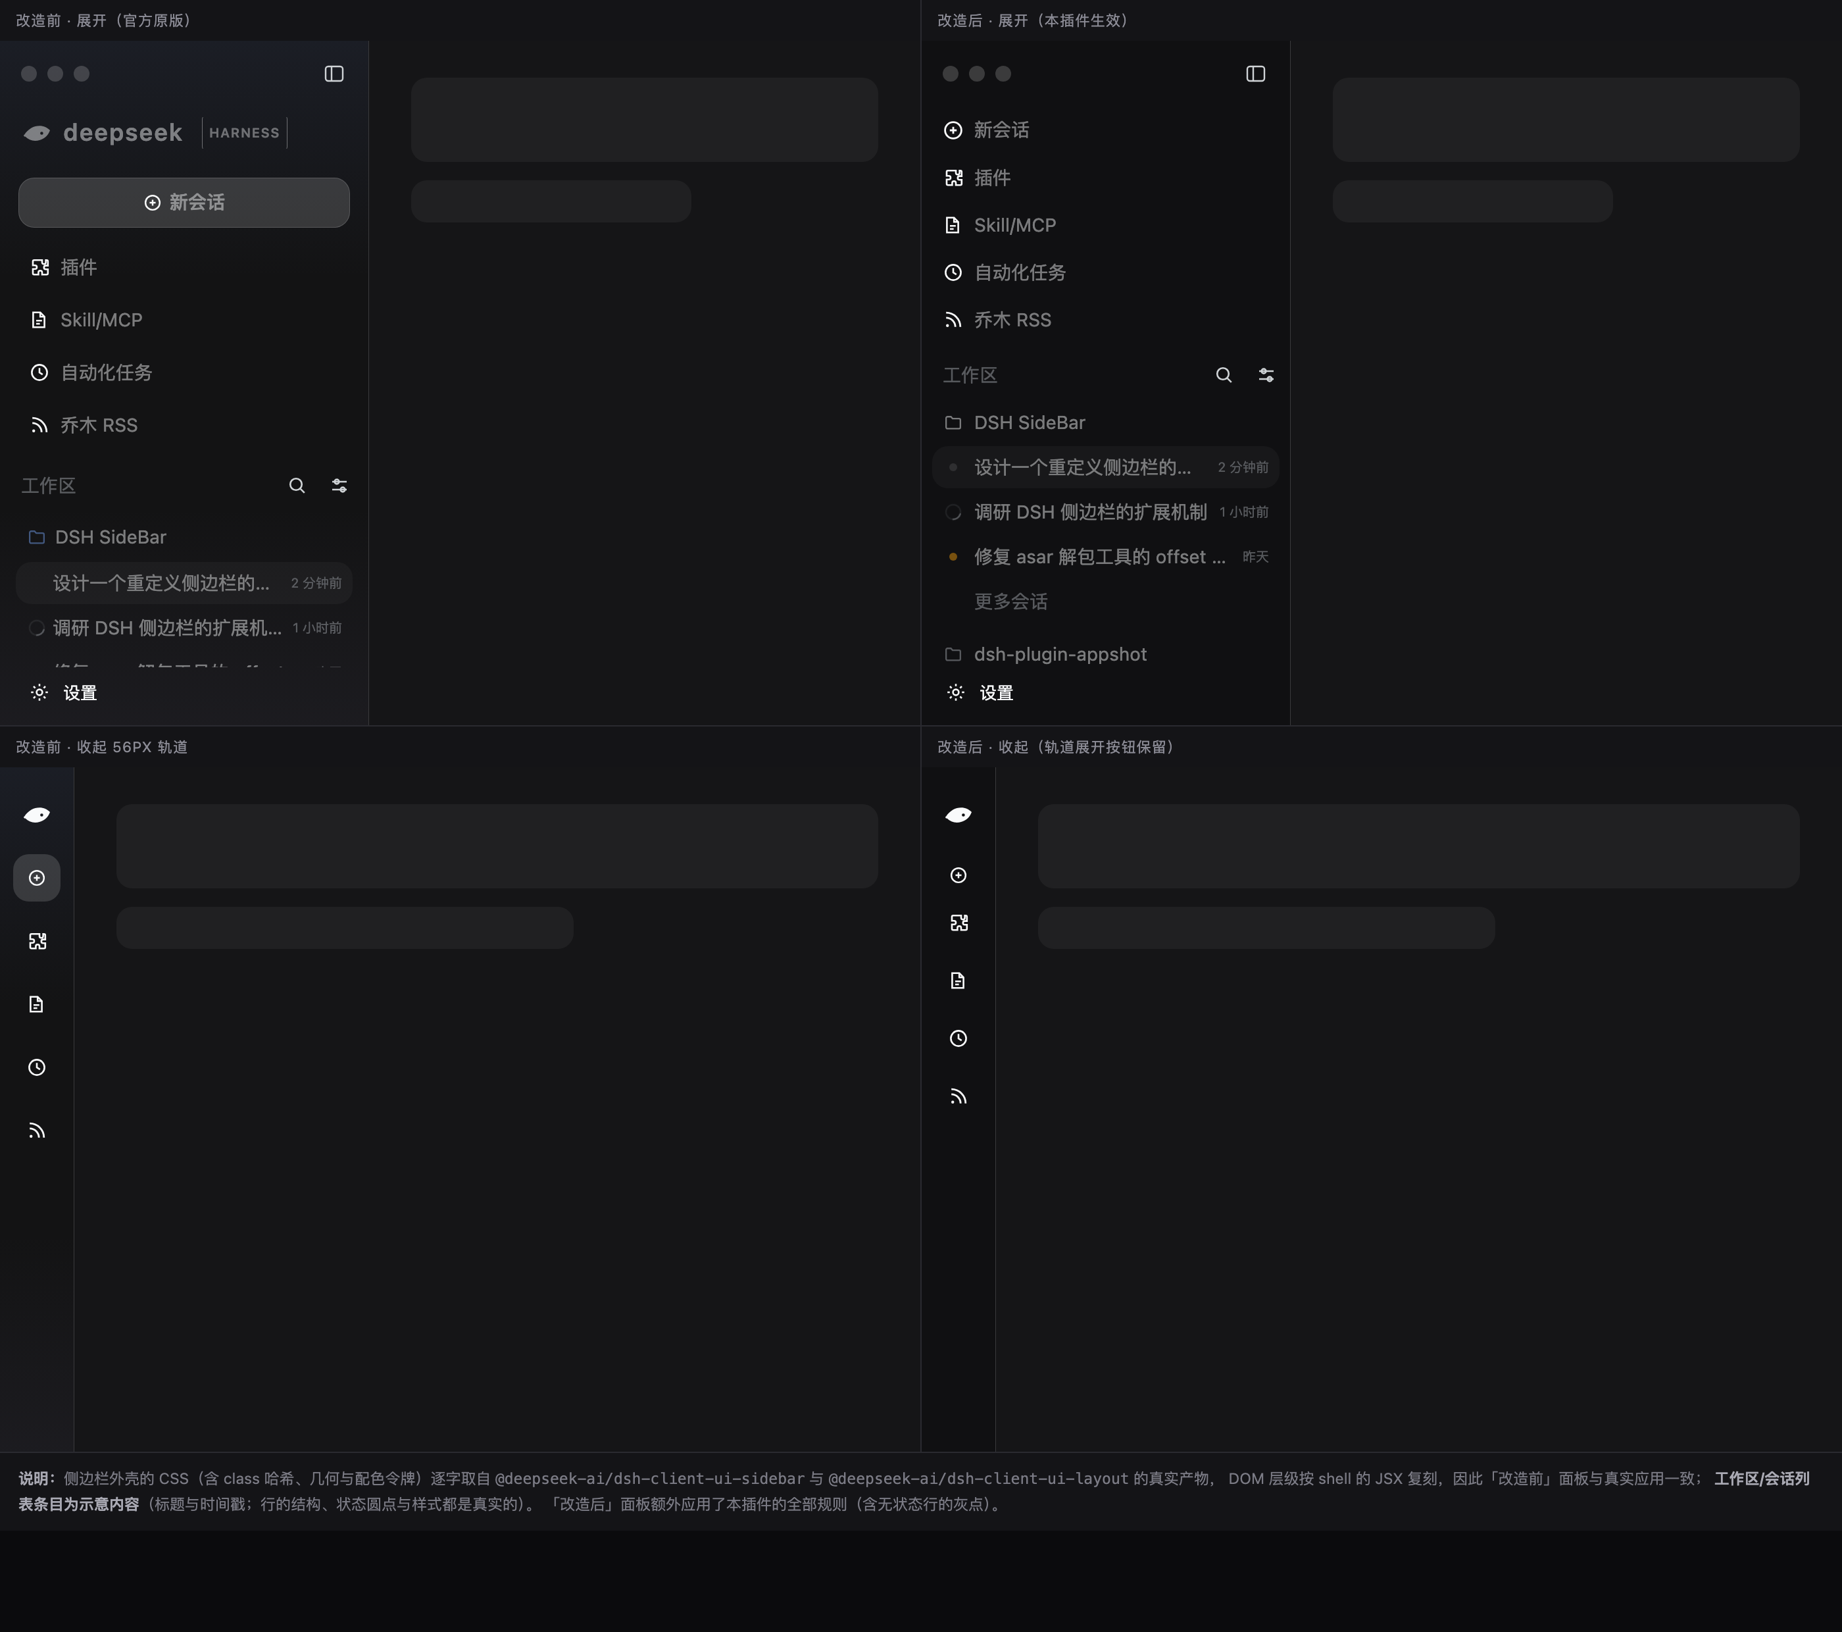Click Skill document icon in before-collapsed rail
Viewport: 1842px width, 1632px height.
pos(37,1004)
